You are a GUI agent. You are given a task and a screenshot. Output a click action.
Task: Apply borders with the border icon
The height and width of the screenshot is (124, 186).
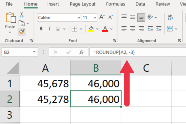74,29
